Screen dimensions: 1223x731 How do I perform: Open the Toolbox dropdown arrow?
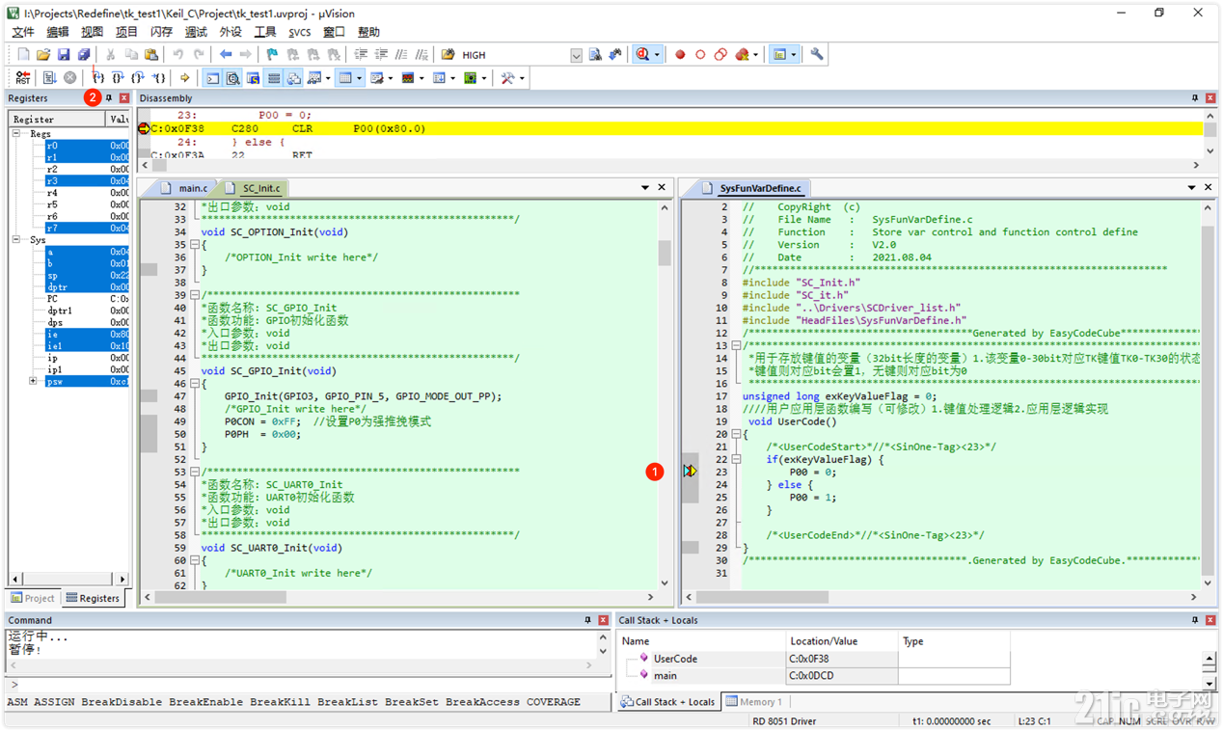[x=522, y=78]
